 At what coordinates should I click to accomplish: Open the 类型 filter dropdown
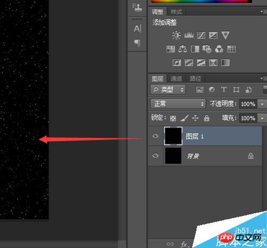click(x=168, y=89)
